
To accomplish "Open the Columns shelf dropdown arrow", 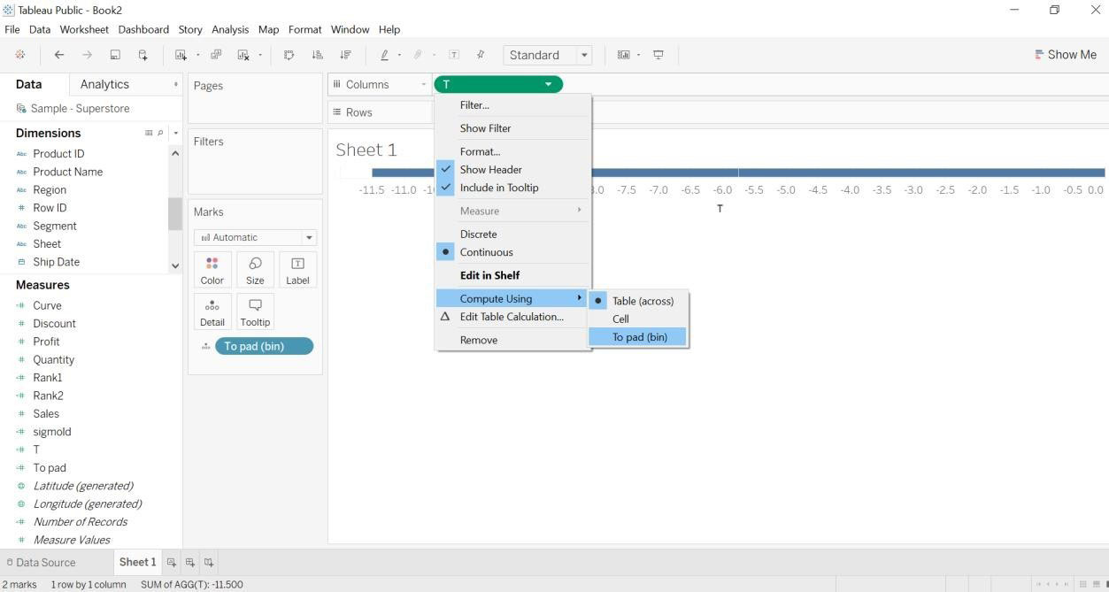I will coord(424,84).
